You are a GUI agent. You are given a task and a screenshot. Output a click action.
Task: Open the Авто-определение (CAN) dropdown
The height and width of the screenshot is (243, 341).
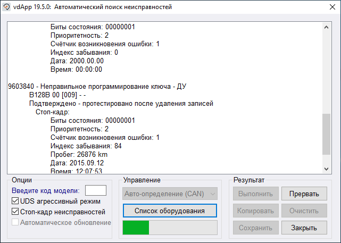(170, 194)
